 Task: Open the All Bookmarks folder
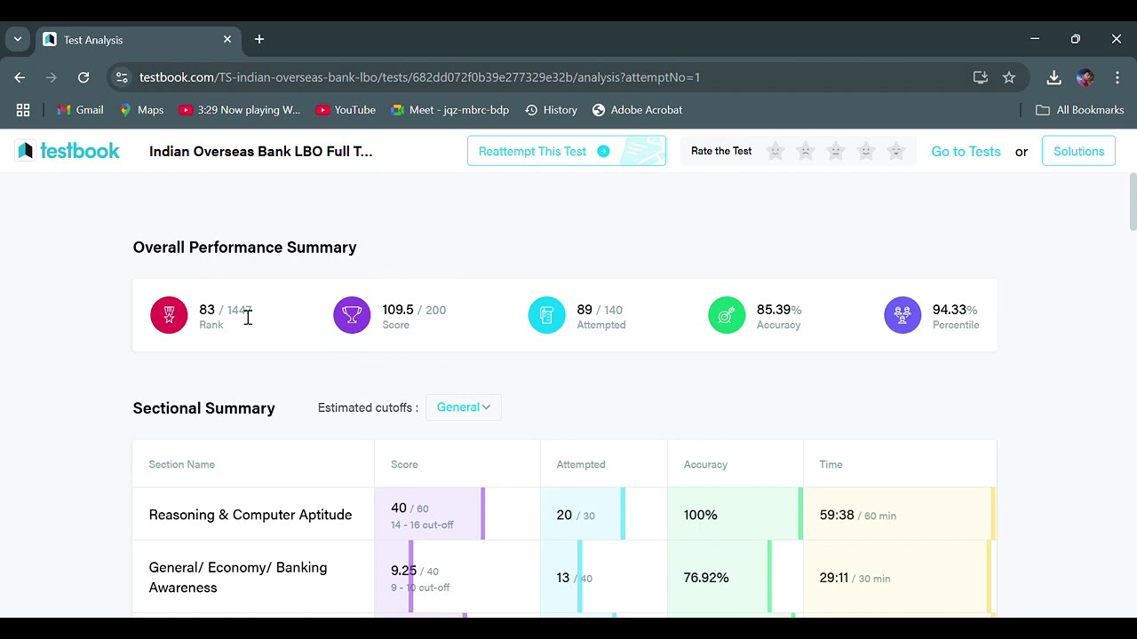pyautogui.click(x=1080, y=110)
